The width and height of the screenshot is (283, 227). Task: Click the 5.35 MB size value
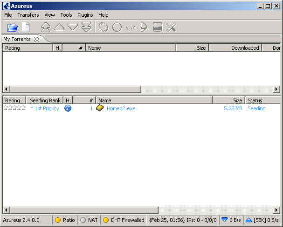(233, 108)
